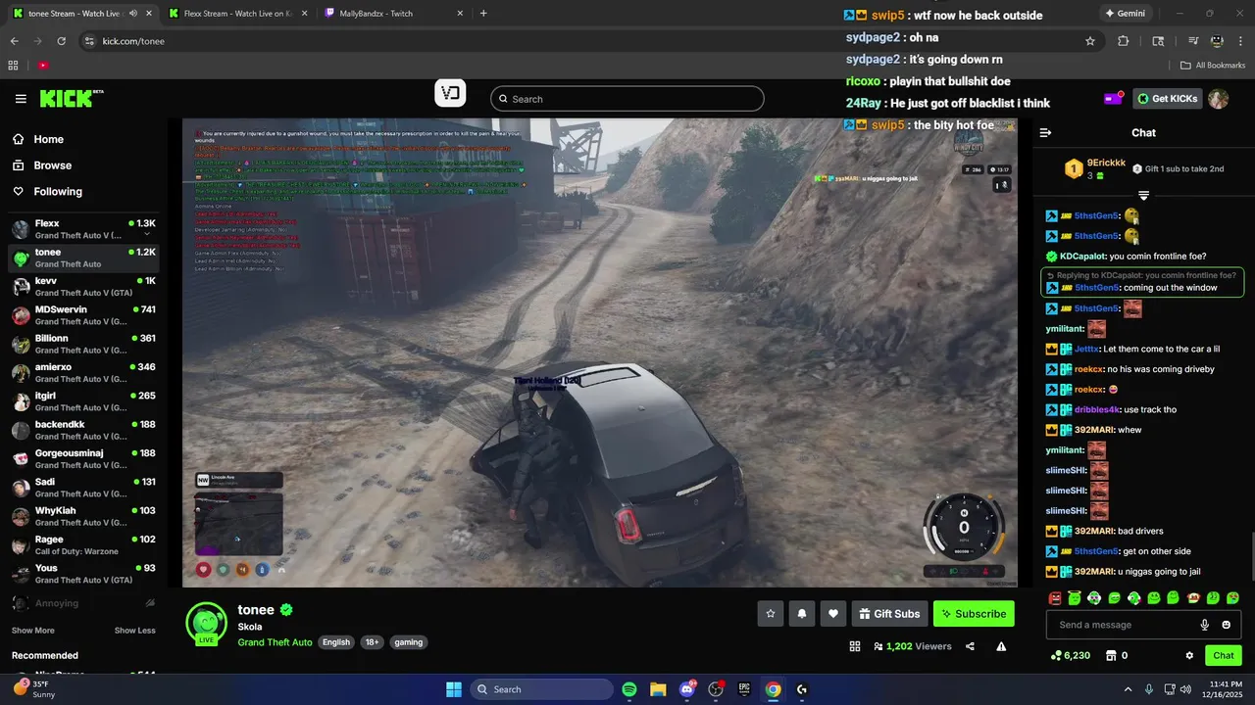Select the English language tag
The height and width of the screenshot is (705, 1255).
pos(336,642)
